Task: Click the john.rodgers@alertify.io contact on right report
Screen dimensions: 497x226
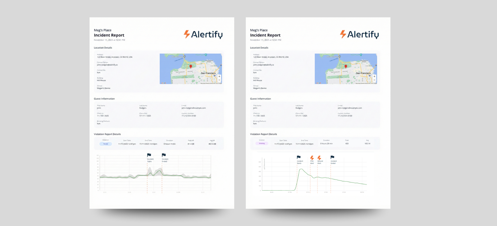Action: point(263,65)
